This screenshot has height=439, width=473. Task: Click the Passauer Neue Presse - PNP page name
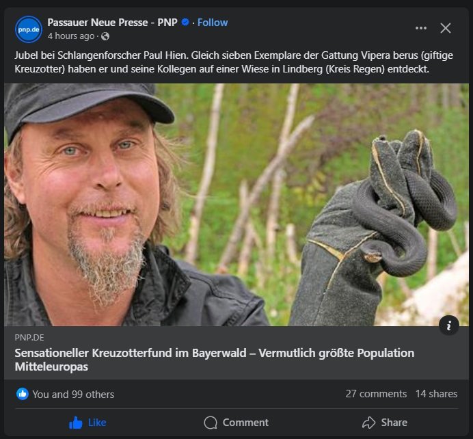coord(112,22)
